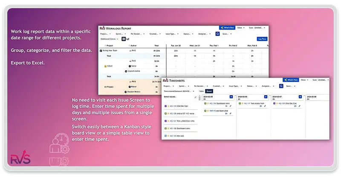Click What's New button in Worklogs Report
Image resolution: width=341 pixels, height=177 pixels.
(x=227, y=28)
